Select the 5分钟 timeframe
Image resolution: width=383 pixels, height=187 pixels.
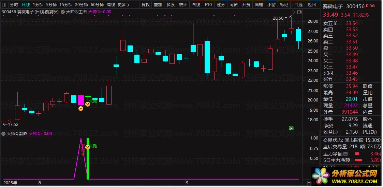(x=51, y=5)
